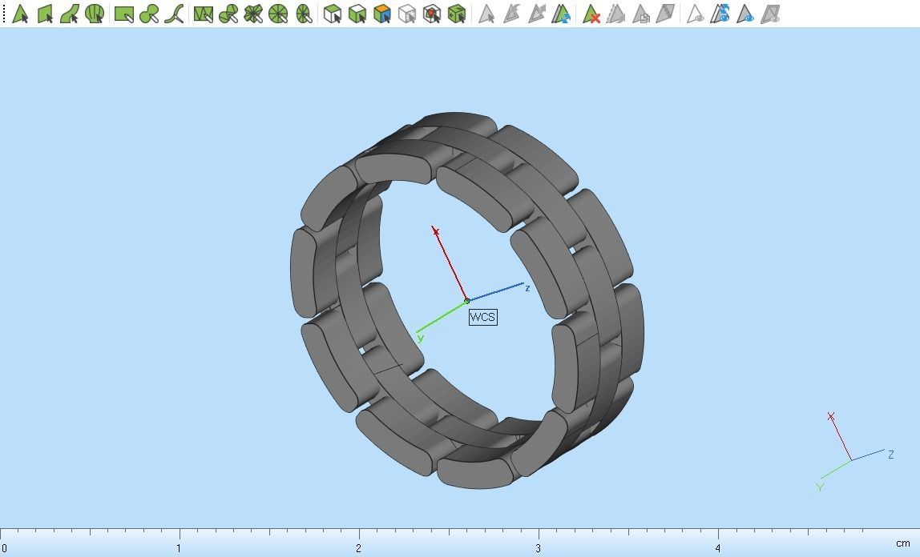This screenshot has width=920, height=557.
Task: Choose the rectangle paint-select tool
Action: tap(123, 14)
